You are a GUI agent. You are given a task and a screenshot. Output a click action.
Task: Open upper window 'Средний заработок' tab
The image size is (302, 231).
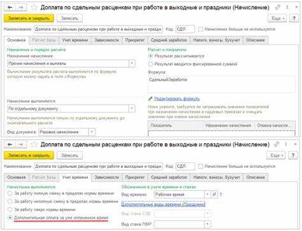(169, 40)
